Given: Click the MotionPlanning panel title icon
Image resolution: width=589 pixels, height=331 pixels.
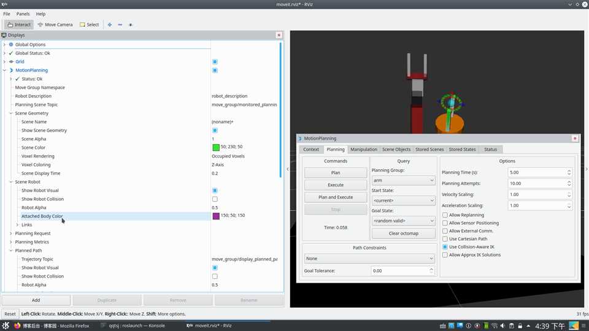Looking at the screenshot, I should click(300, 139).
